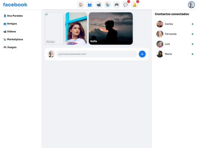Click the profile avatar in top right corner

[x=191, y=5]
